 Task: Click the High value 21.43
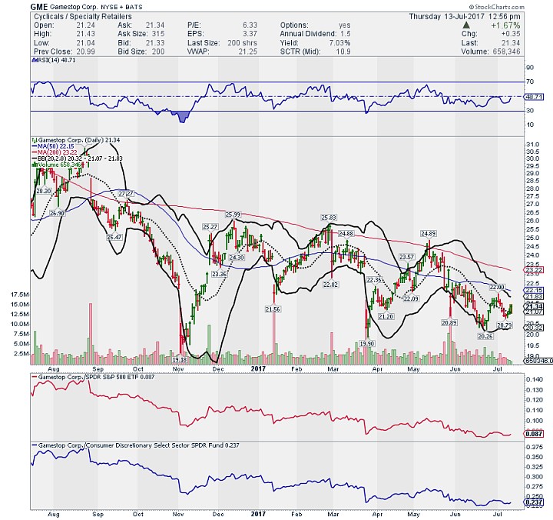pyautogui.click(x=86, y=34)
